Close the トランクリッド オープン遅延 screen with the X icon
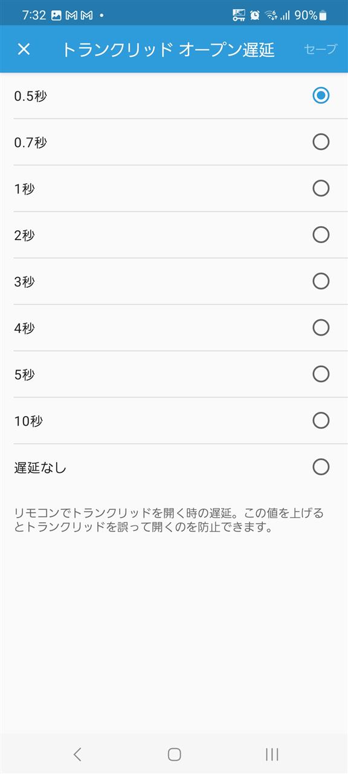This screenshot has width=348, height=774. 24,49
